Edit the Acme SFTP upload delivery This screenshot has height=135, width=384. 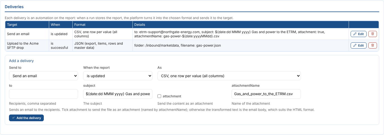358,45
